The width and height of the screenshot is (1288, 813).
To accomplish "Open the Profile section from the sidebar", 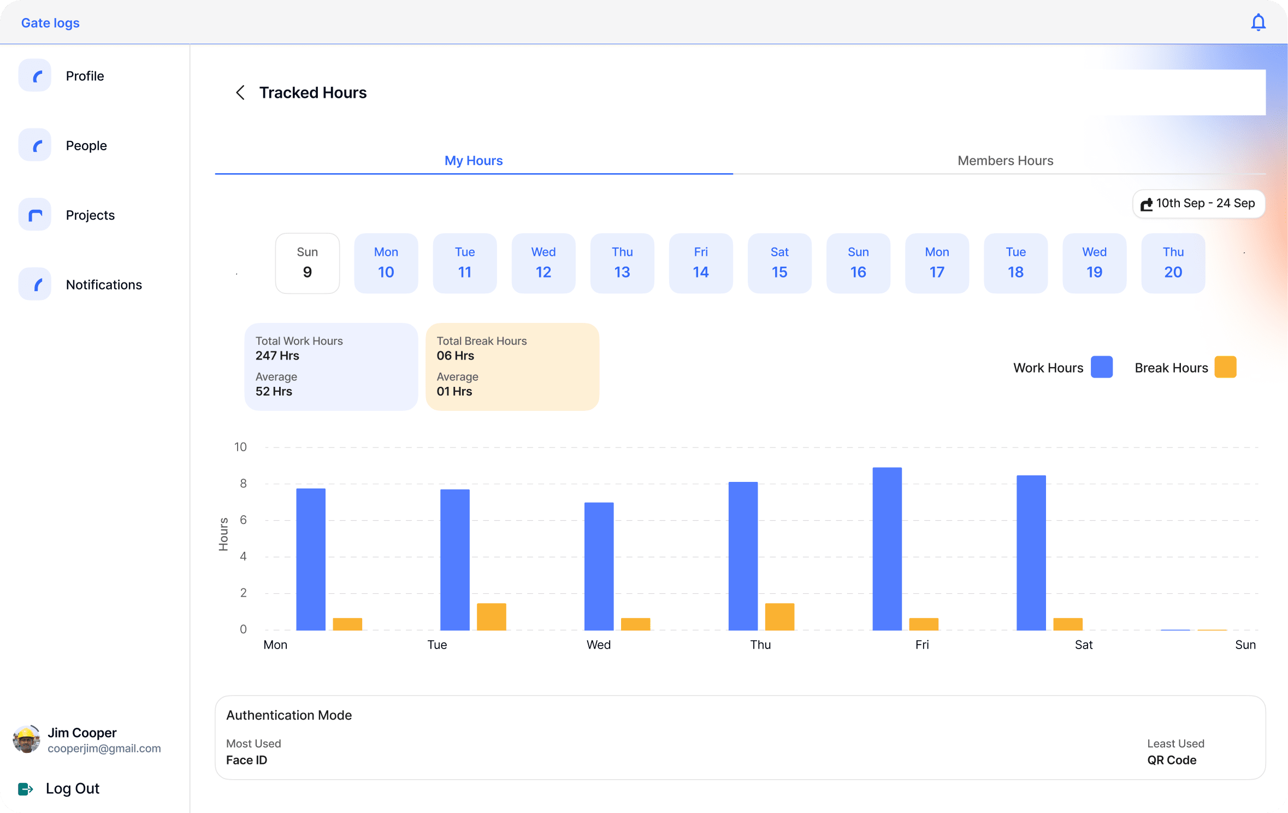I will (x=34, y=75).
